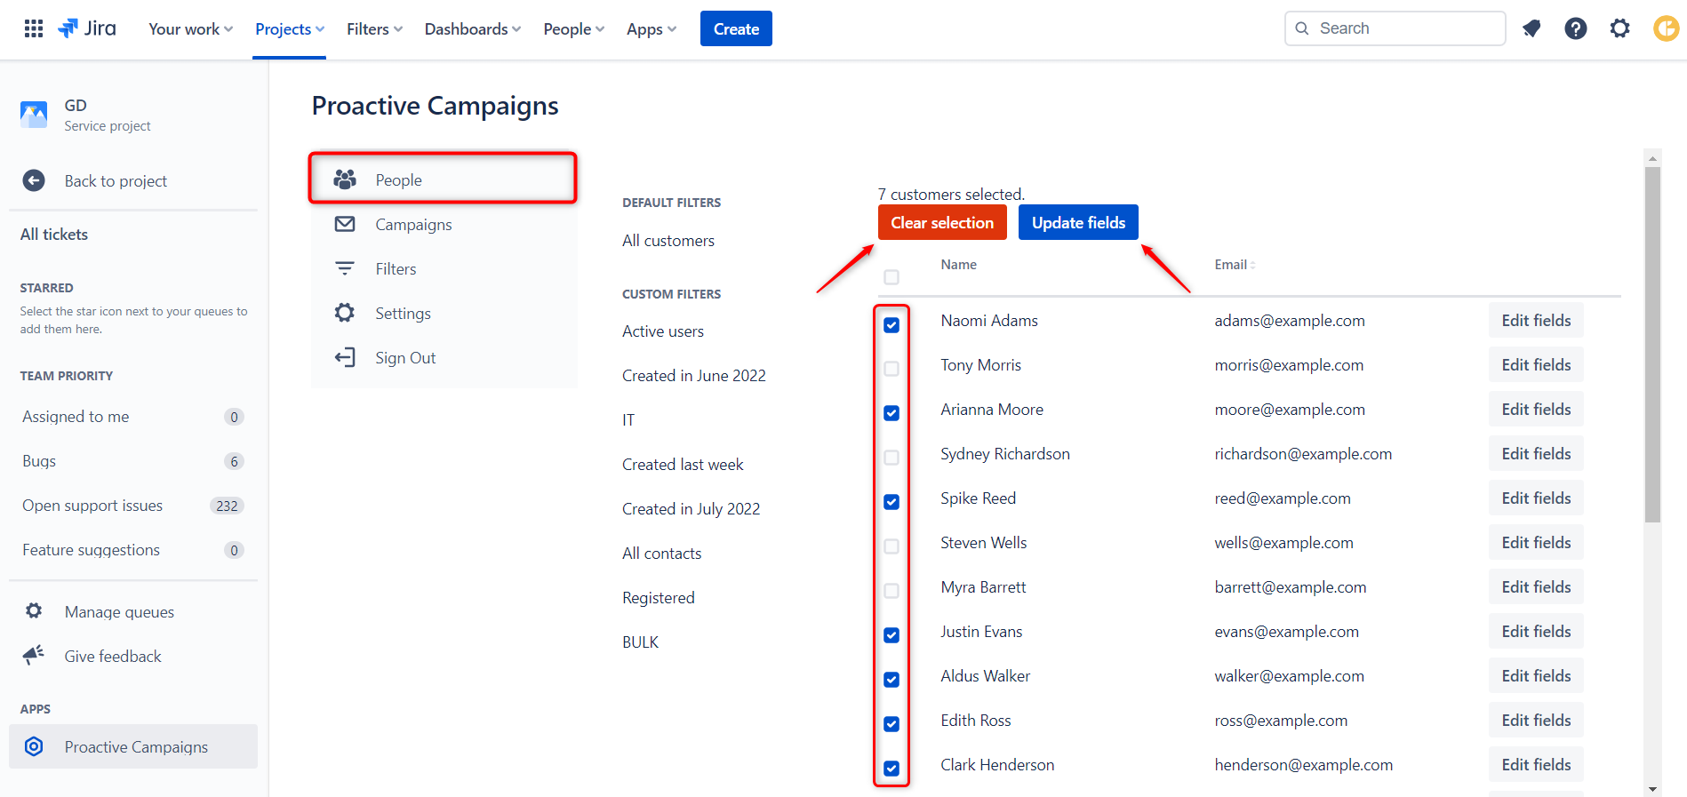Uncheck Clark Henderson checkbox

891,768
